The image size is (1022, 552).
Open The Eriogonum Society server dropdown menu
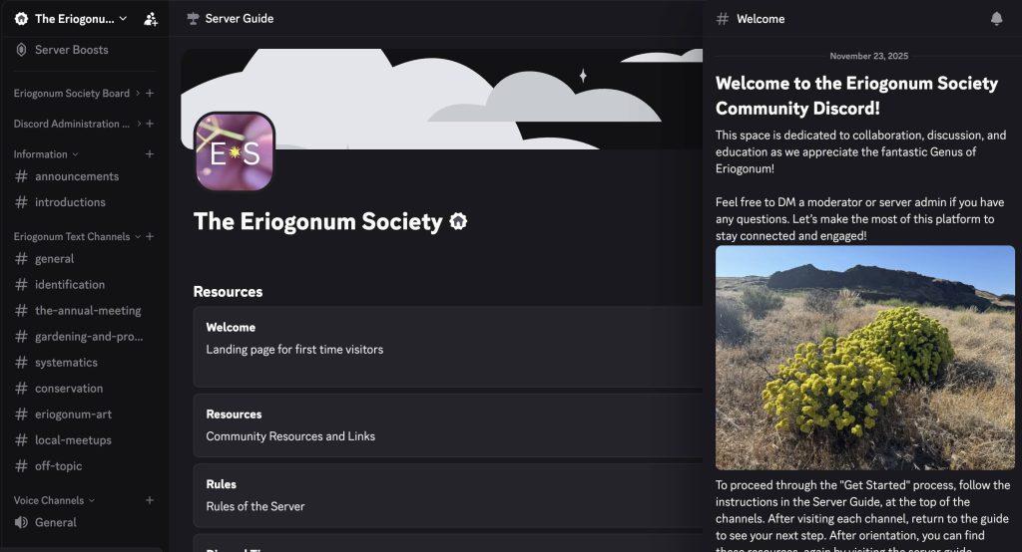pyautogui.click(x=71, y=19)
